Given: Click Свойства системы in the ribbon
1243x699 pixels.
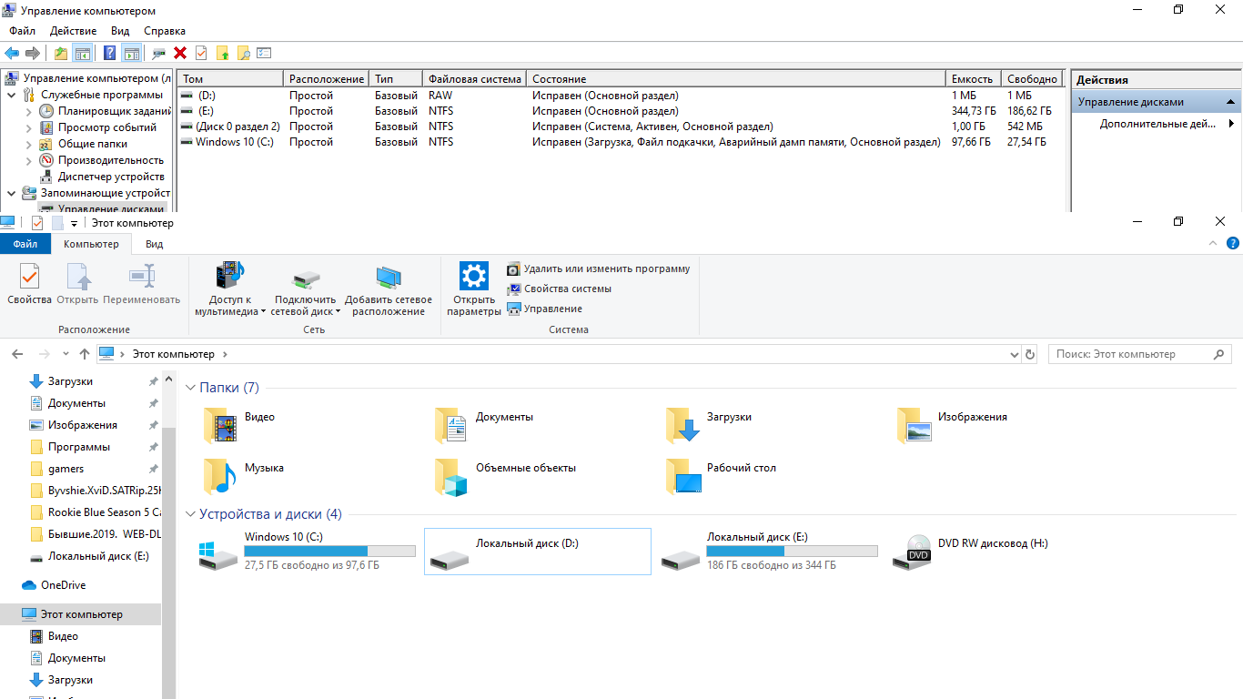Looking at the screenshot, I should click(559, 289).
